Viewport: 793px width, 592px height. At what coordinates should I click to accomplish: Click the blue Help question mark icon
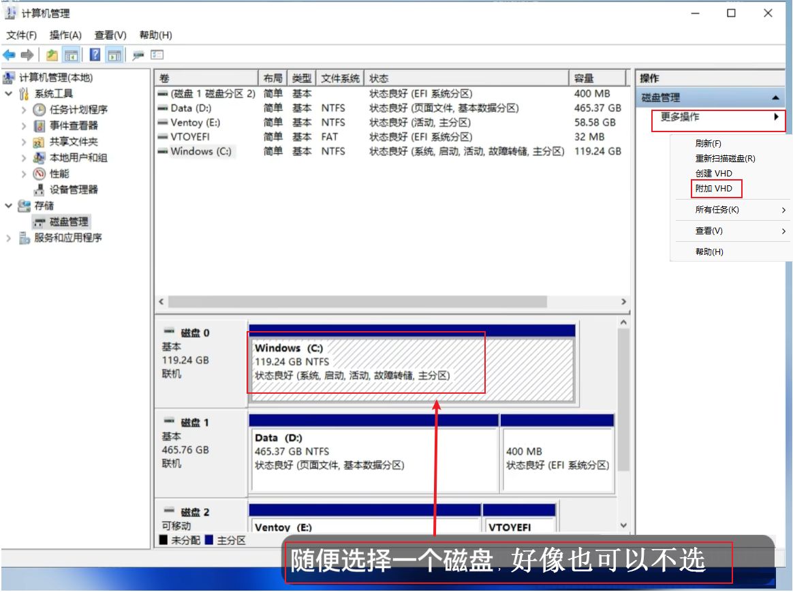95,55
